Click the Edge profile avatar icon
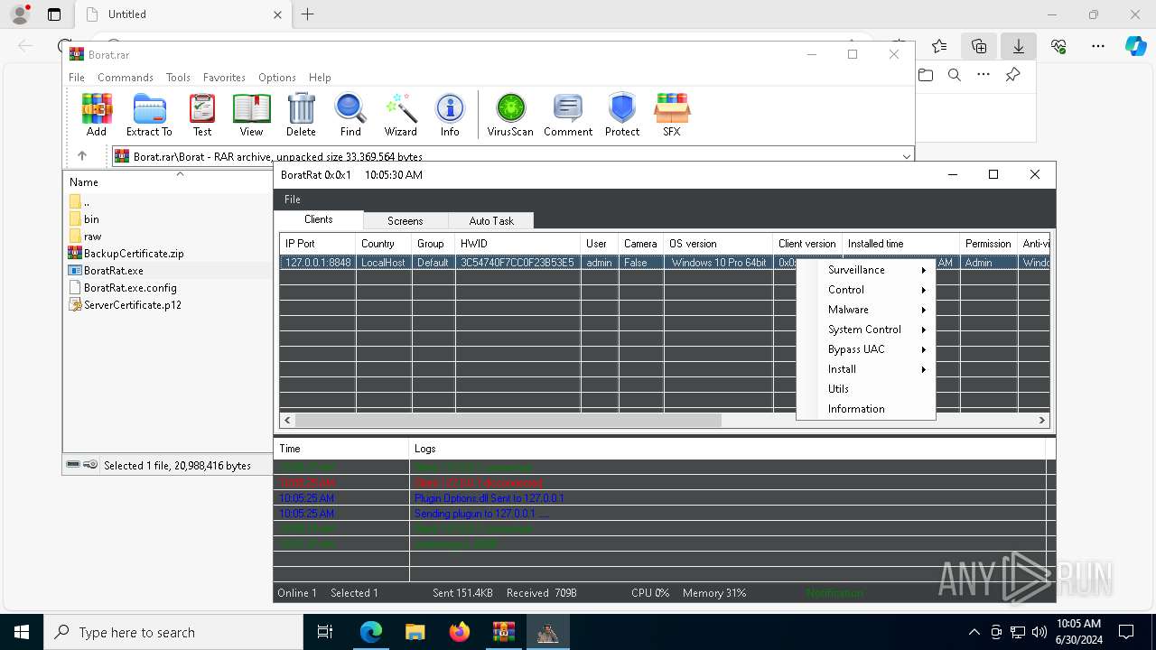The width and height of the screenshot is (1156, 650). [x=20, y=14]
